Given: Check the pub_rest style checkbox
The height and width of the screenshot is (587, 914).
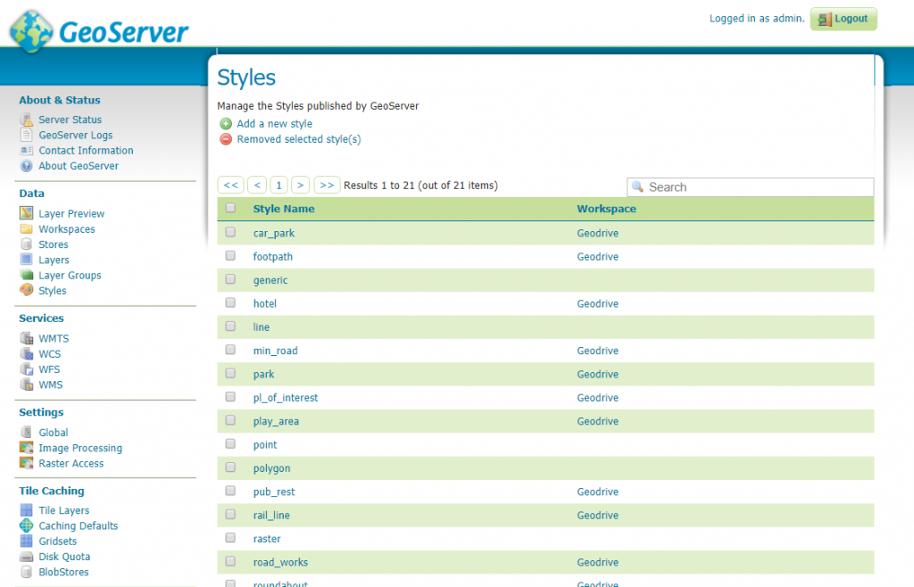Looking at the screenshot, I should pos(230,491).
